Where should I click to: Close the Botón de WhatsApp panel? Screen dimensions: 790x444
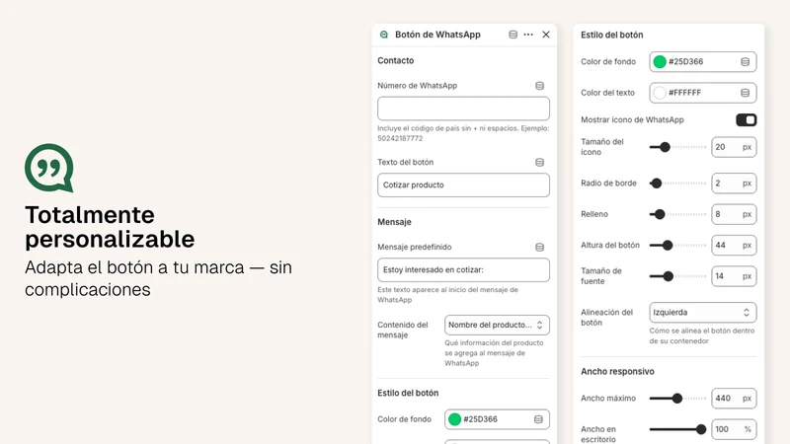point(546,35)
